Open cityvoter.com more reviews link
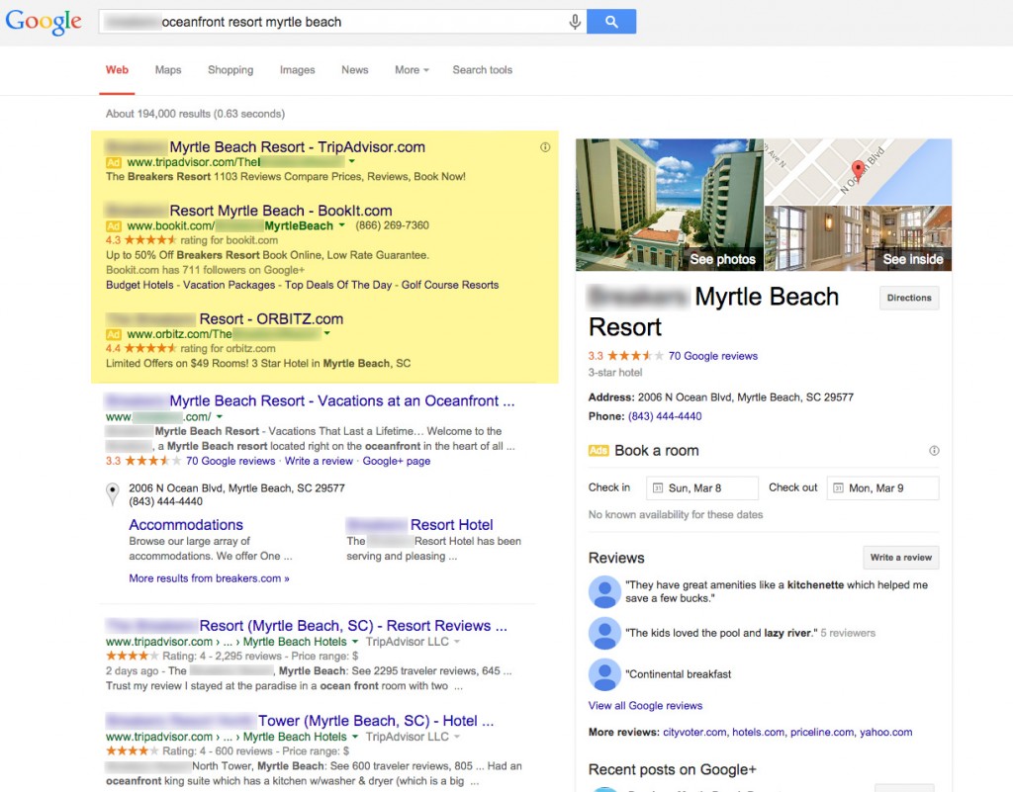 pyautogui.click(x=694, y=732)
